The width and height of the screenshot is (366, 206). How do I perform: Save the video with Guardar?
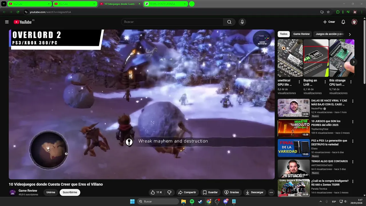coord(210,192)
